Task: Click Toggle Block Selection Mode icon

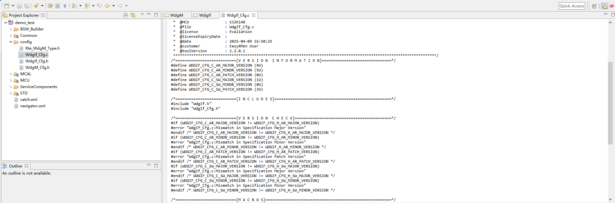Action: [58, 6]
